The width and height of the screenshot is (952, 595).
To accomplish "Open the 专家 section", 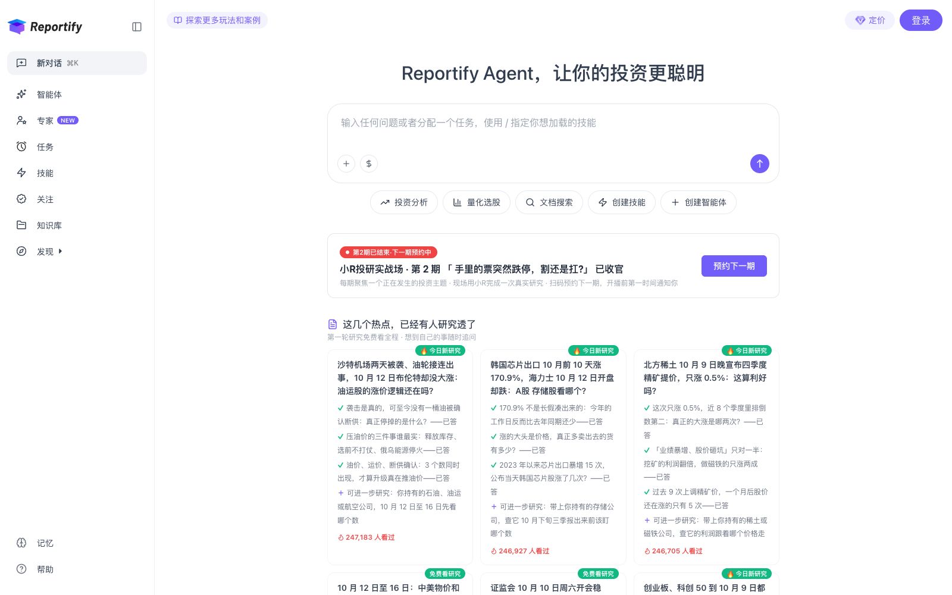I will click(77, 121).
